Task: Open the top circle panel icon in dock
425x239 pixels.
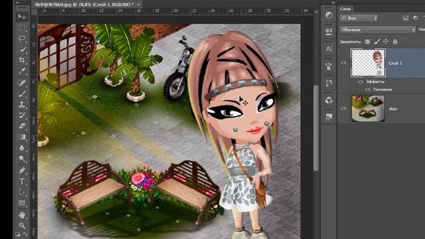Action: [x=329, y=15]
